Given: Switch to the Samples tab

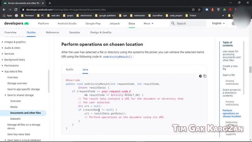Looking at the screenshot, I should (x=74, y=32).
